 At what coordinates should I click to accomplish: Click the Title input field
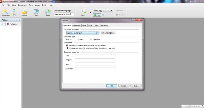point(95,56)
